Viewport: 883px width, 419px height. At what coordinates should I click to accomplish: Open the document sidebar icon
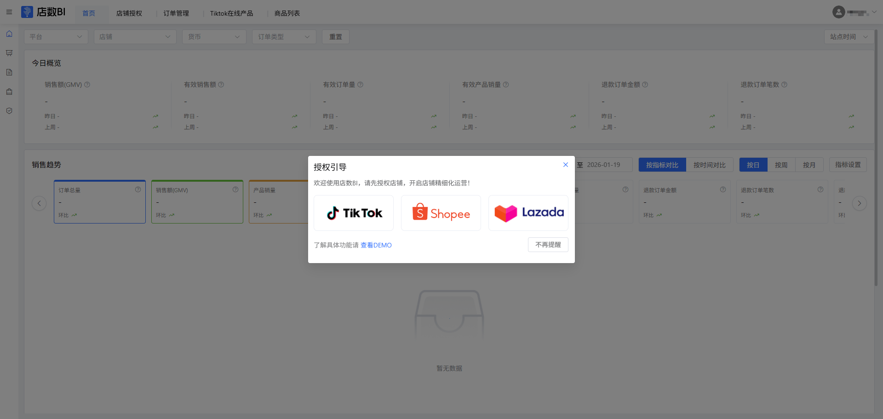click(9, 73)
